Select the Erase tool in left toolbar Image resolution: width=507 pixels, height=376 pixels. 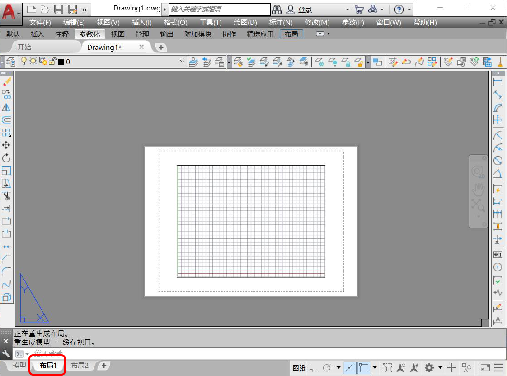coord(6,82)
